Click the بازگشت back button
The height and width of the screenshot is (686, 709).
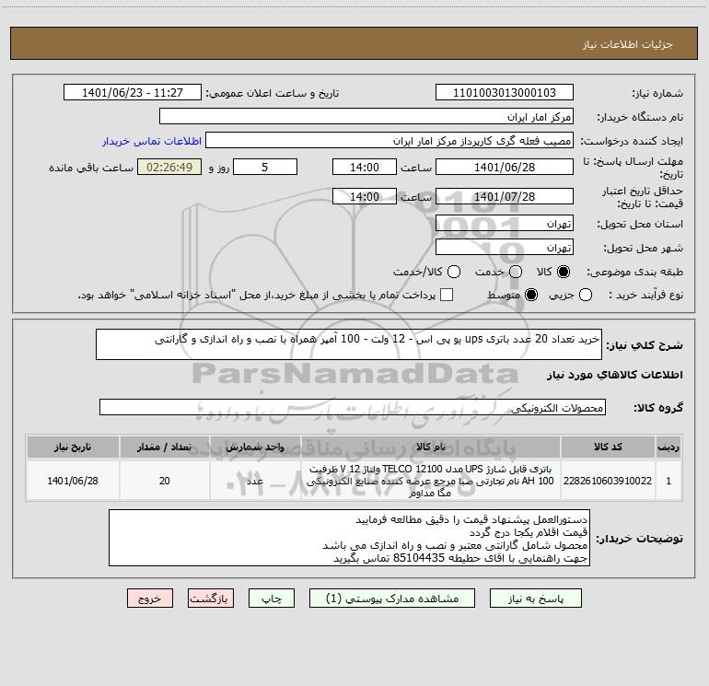pos(211,599)
